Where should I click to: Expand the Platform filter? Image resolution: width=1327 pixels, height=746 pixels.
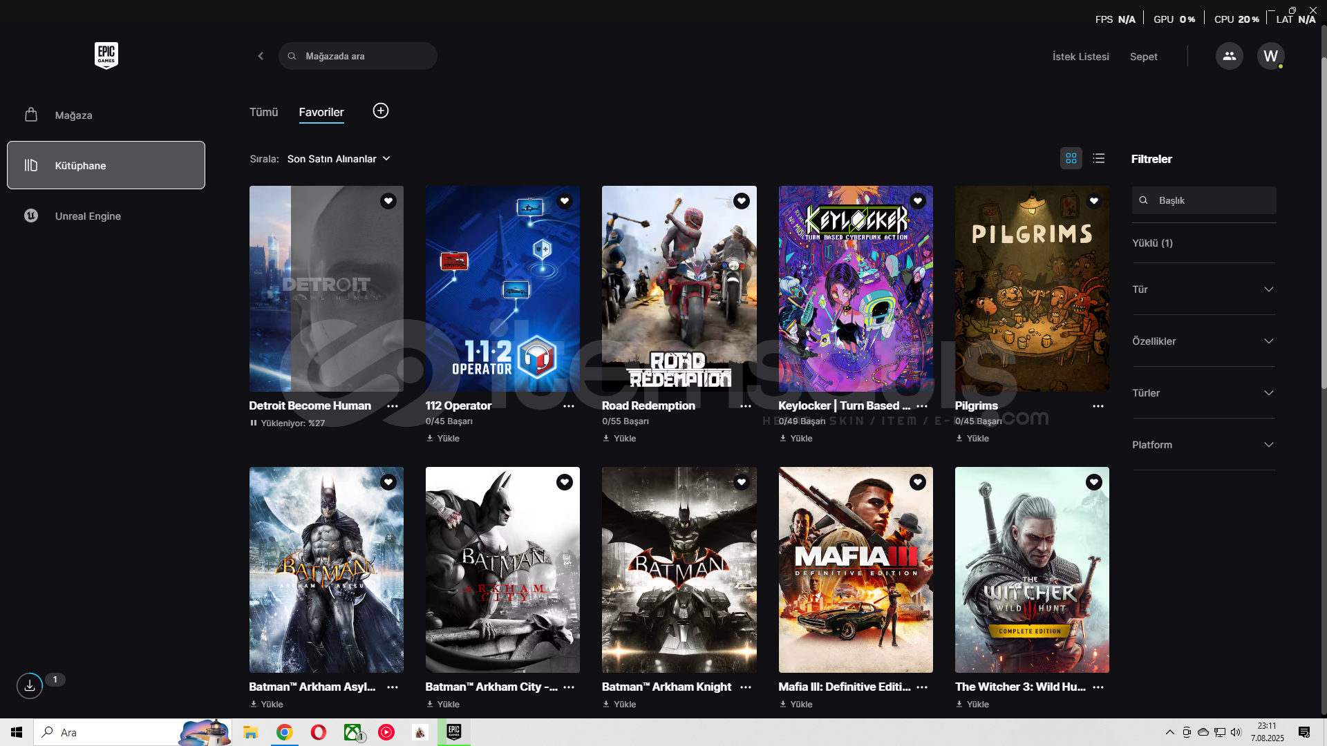(1203, 445)
